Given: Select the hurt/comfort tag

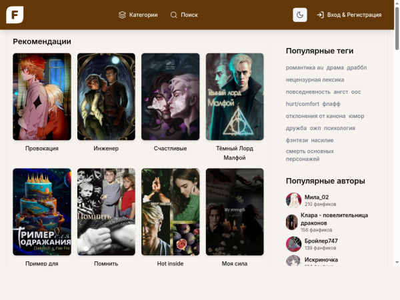Looking at the screenshot, I should click(x=302, y=104).
